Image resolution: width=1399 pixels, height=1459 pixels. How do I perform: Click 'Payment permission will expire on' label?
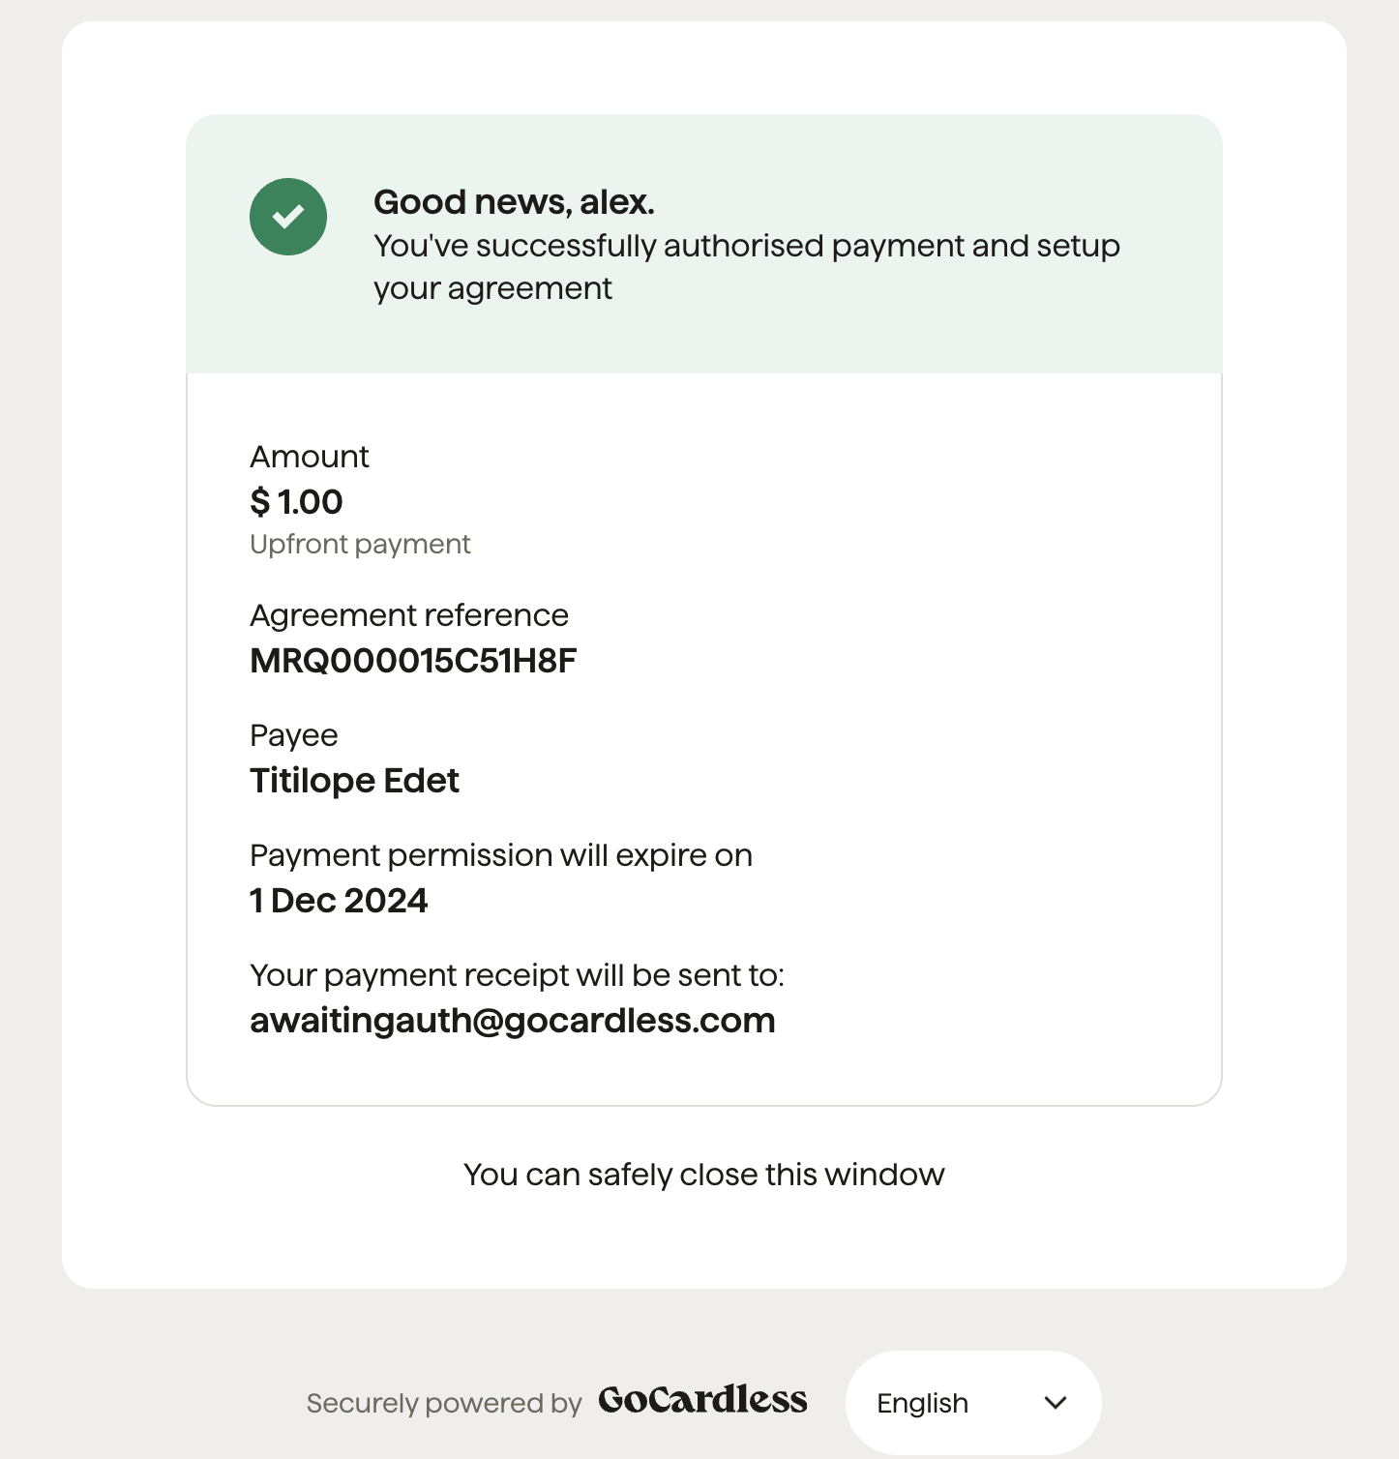coord(501,855)
